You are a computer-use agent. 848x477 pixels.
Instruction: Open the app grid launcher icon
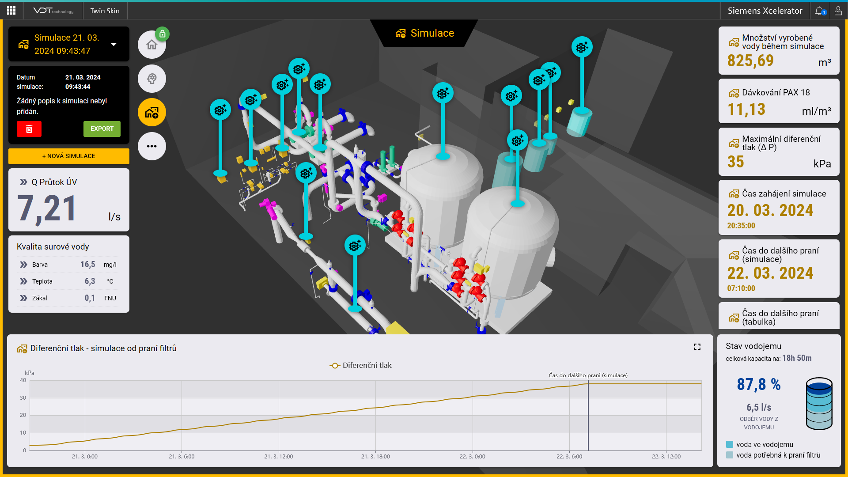click(x=11, y=11)
